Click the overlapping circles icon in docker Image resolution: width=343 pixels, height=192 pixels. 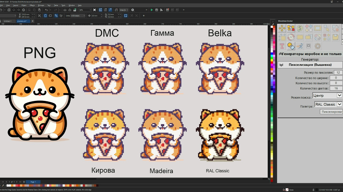coord(318,37)
